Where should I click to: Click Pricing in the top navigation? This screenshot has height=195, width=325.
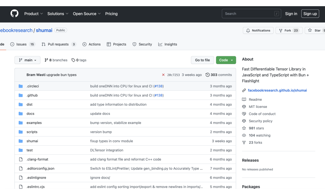tap(111, 14)
